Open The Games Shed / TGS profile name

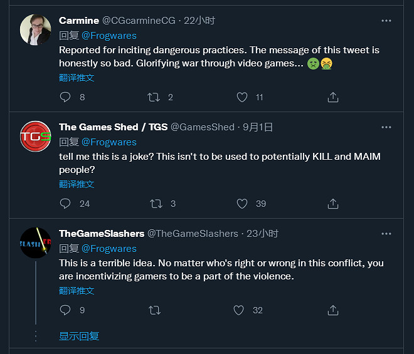[113, 127]
